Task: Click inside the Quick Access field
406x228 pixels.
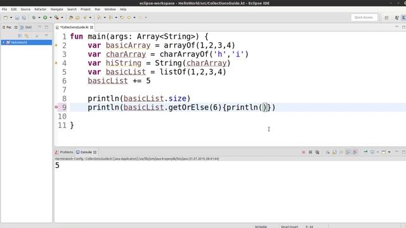Action: 363,17
